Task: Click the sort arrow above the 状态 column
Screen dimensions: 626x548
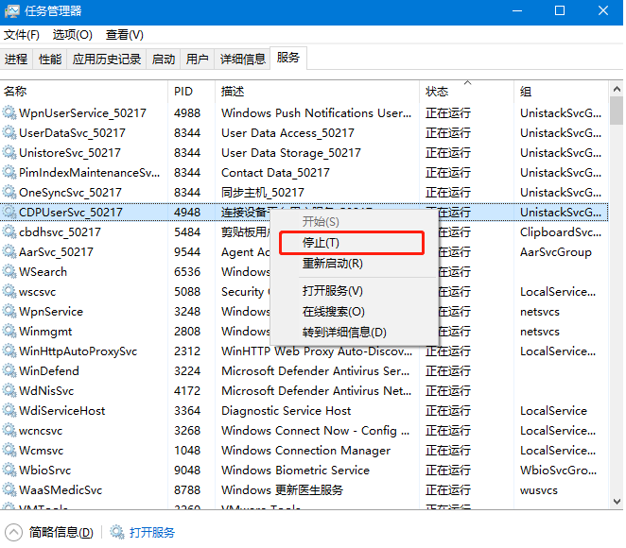Action: tap(465, 83)
